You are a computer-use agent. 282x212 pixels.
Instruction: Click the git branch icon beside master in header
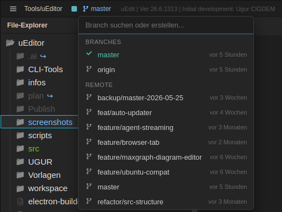(x=86, y=9)
